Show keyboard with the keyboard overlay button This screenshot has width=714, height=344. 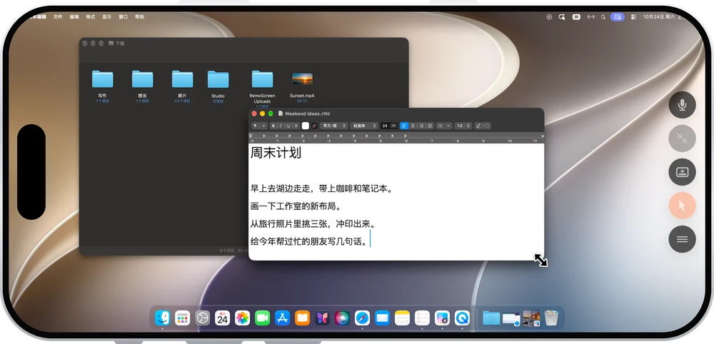(x=682, y=172)
